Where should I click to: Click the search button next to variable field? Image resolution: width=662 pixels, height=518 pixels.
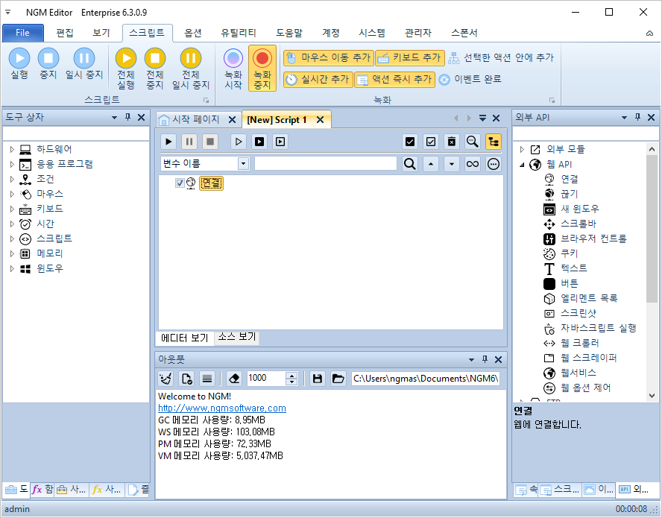pos(409,164)
